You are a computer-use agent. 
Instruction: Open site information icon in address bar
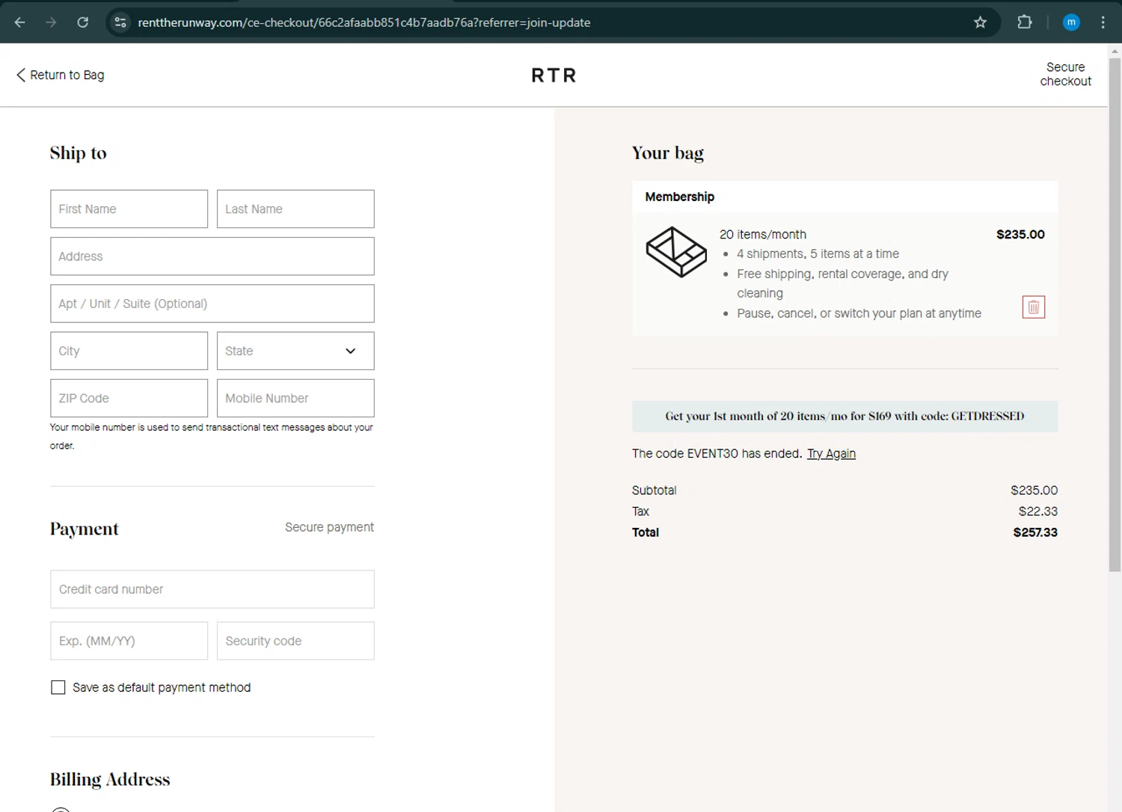click(x=120, y=22)
